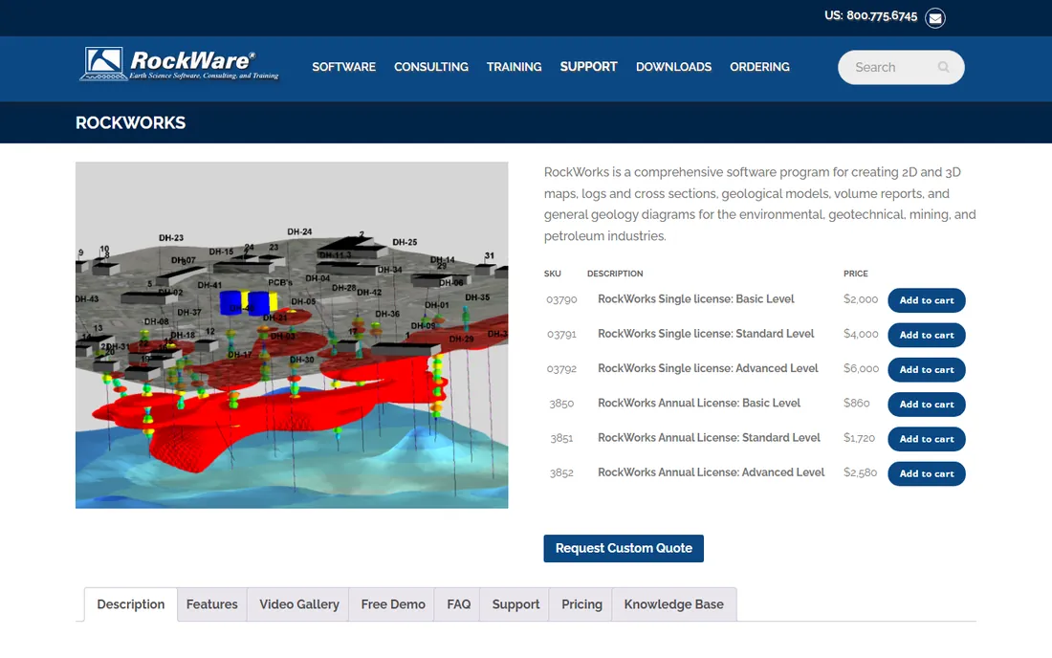Add Annual License Advanced Level to cart
The width and height of the screenshot is (1052, 658).
pyautogui.click(x=927, y=473)
